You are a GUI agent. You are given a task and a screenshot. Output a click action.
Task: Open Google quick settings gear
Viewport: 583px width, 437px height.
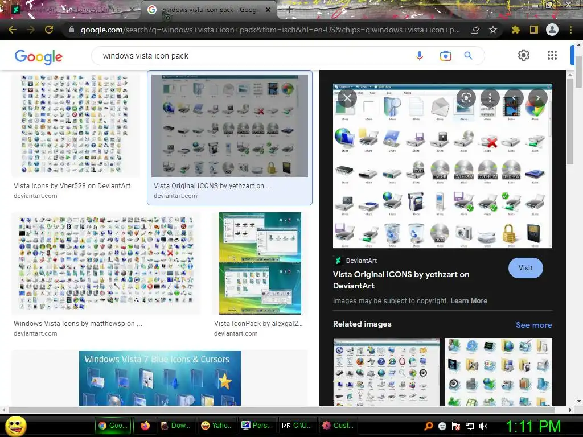[x=524, y=55]
